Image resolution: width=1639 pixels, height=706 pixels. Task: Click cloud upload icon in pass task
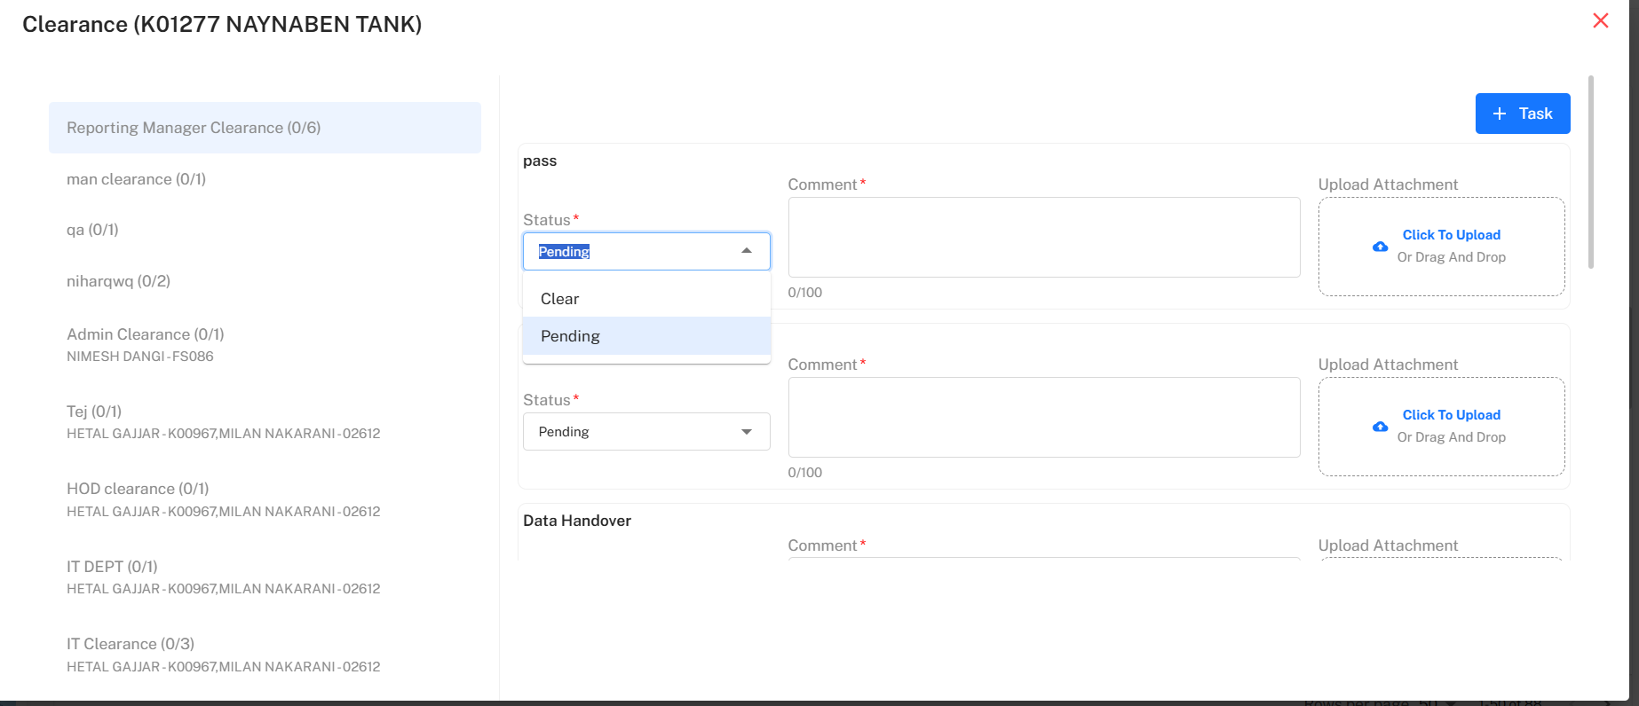point(1380,247)
